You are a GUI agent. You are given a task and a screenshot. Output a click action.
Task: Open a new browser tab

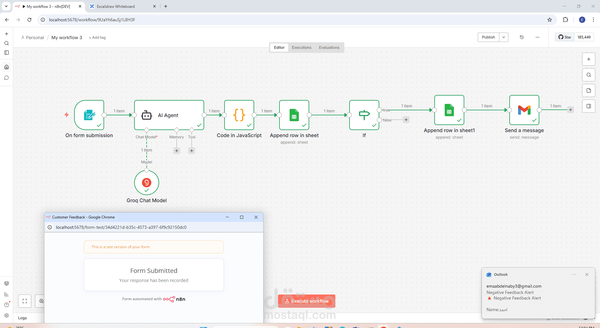(166, 6)
